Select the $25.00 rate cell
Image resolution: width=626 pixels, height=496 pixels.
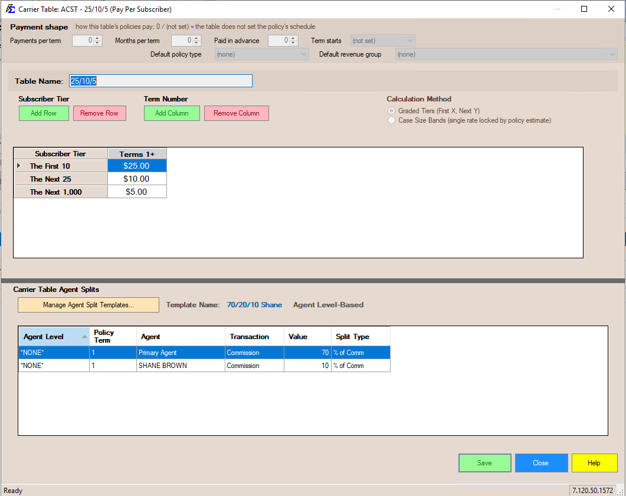[x=136, y=166]
